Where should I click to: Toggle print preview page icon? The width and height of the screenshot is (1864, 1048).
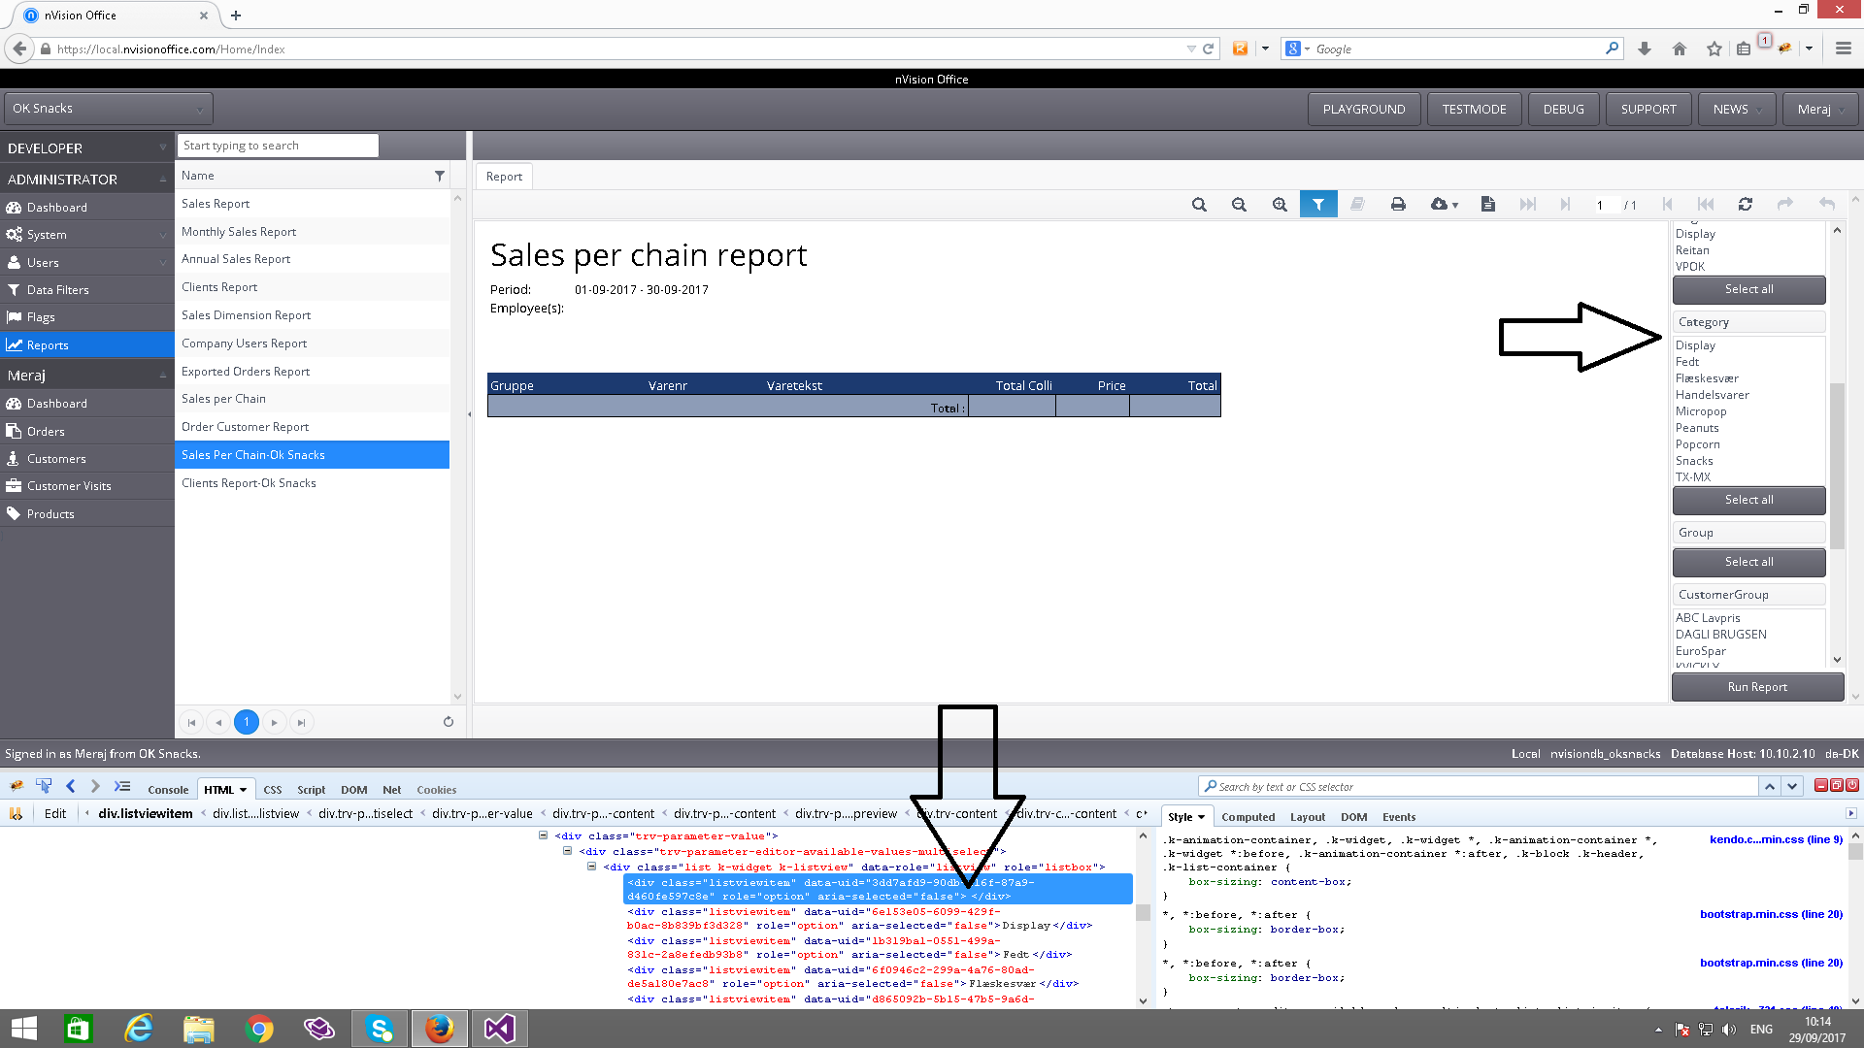point(1487,205)
